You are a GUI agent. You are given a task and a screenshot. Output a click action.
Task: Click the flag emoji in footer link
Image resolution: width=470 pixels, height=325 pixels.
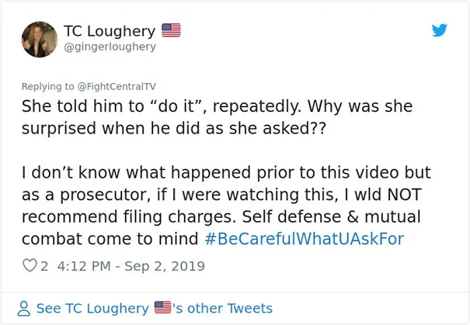tap(163, 307)
